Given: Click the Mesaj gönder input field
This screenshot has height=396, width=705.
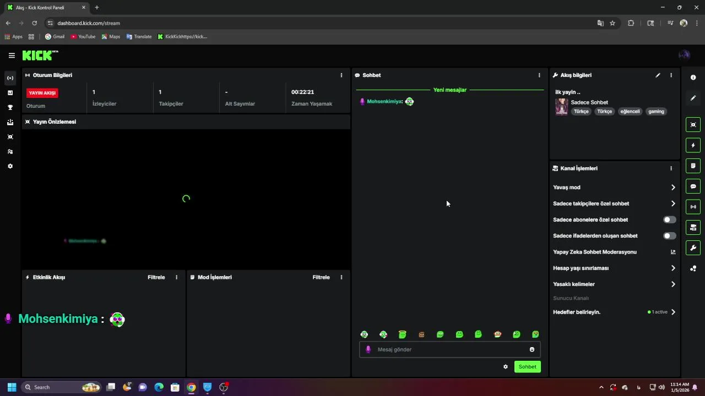Looking at the screenshot, I should pos(449,349).
